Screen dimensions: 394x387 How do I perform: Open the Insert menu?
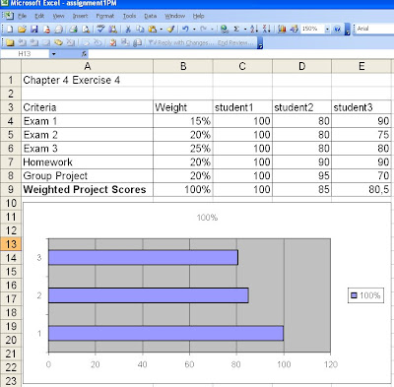[80, 16]
